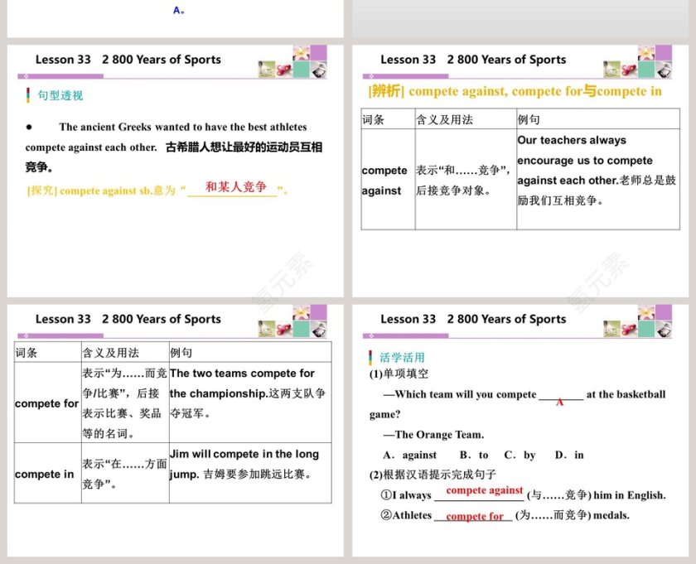This screenshot has width=696, height=564.
Task: Select answer choice D. in
Action: 568,455
